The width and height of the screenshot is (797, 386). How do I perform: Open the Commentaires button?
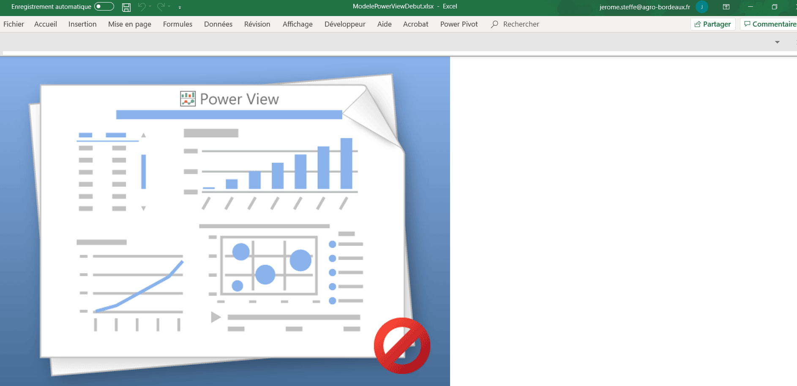pyautogui.click(x=770, y=24)
